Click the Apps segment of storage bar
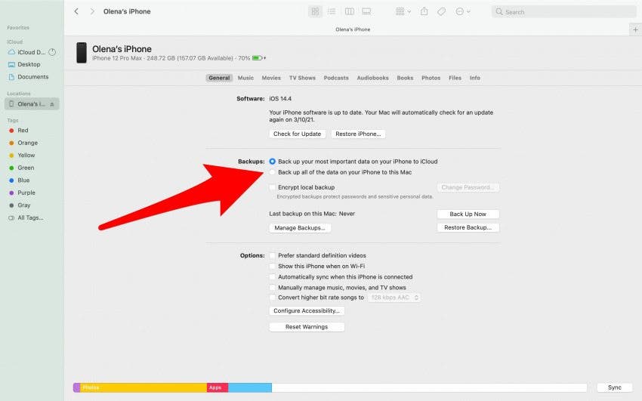 pos(218,387)
